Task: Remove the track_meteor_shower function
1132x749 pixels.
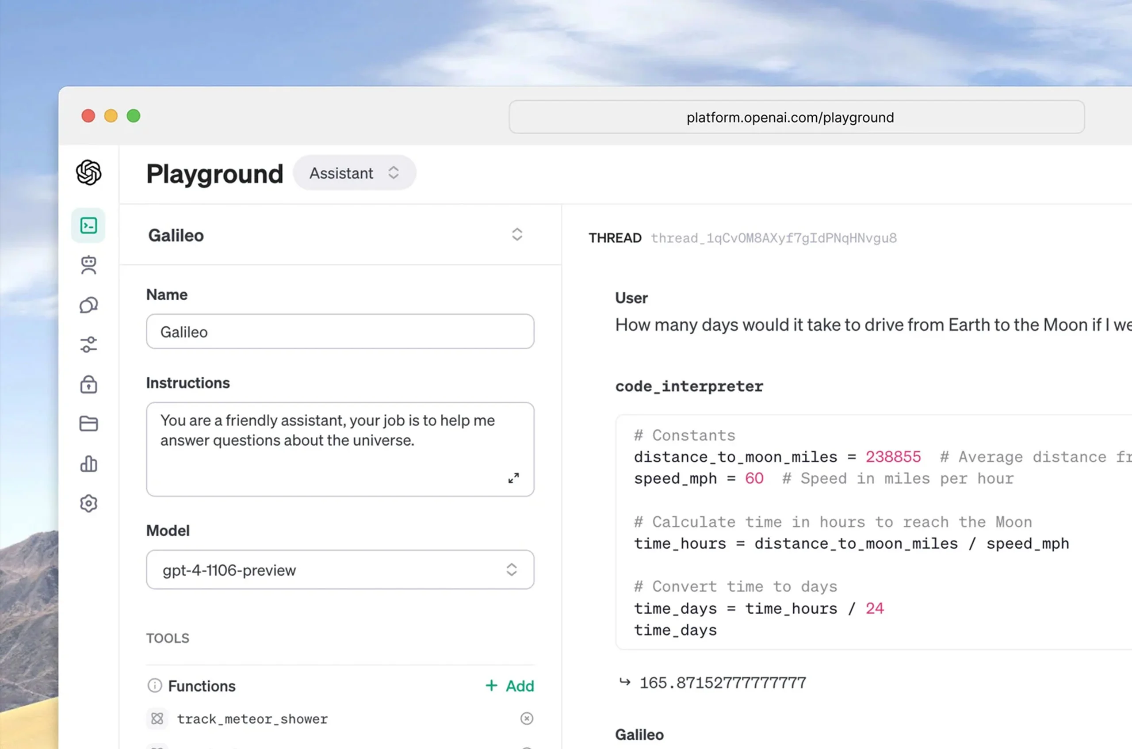Action: [x=526, y=718]
